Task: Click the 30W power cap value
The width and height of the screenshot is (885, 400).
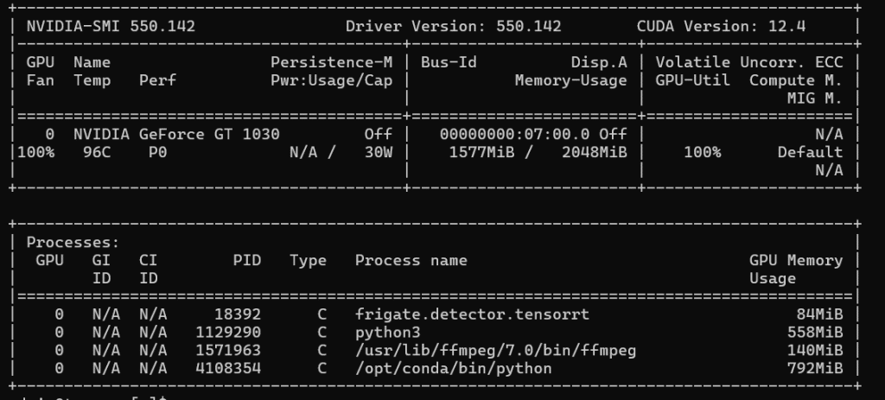Action: tap(376, 152)
